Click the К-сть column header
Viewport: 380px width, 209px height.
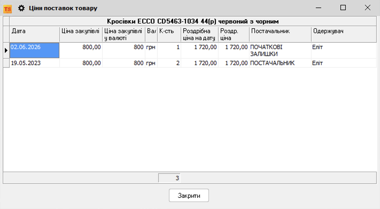pyautogui.click(x=169, y=34)
